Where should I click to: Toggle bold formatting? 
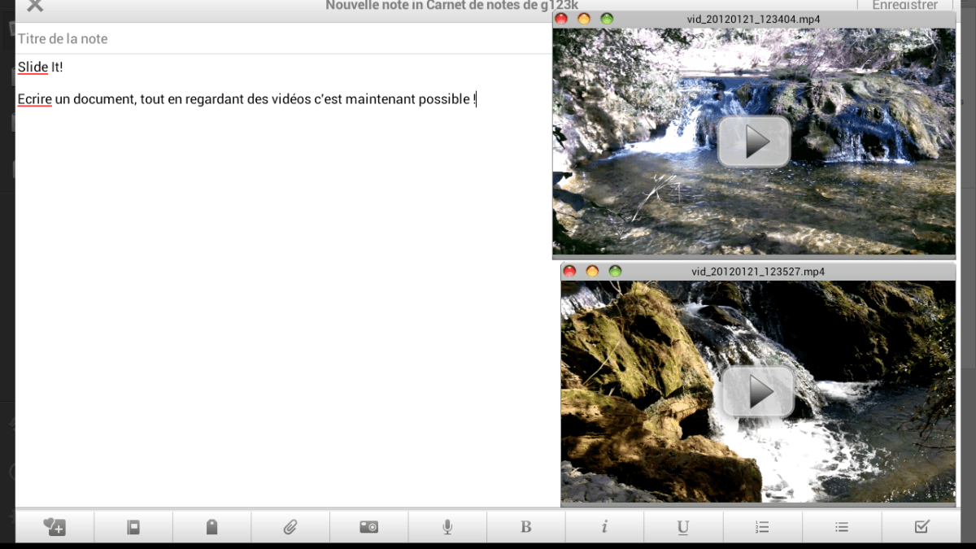click(x=525, y=527)
